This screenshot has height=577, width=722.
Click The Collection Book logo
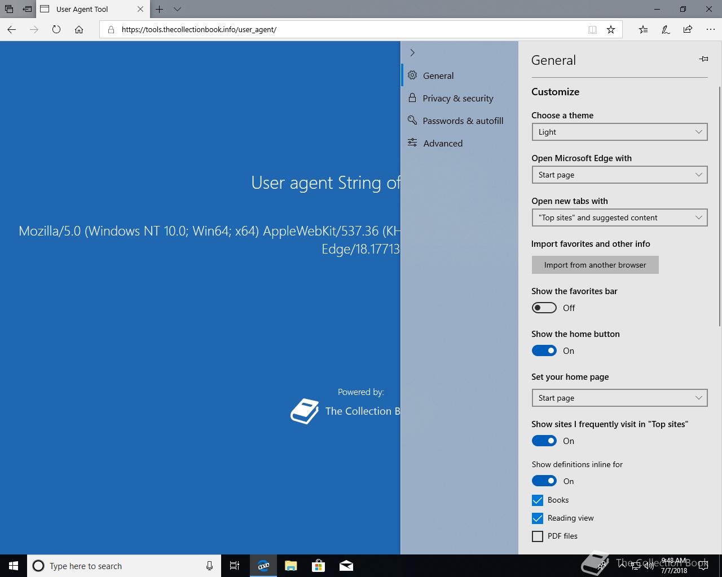305,411
